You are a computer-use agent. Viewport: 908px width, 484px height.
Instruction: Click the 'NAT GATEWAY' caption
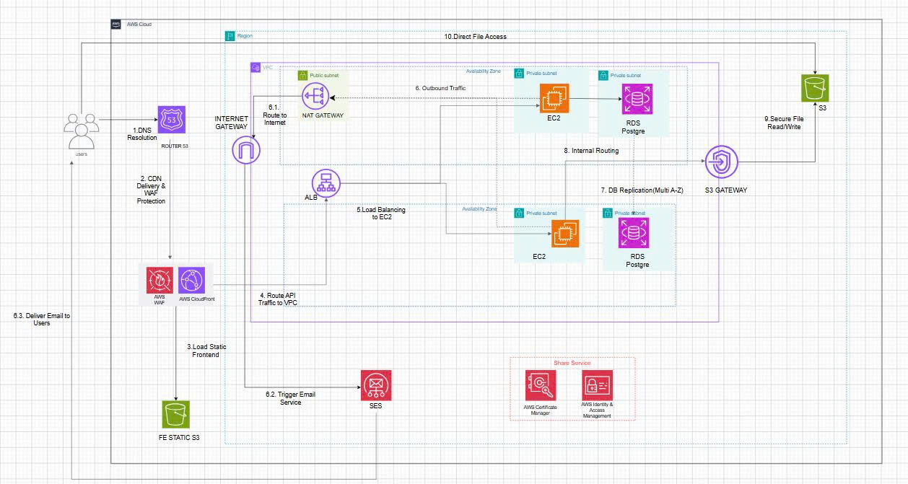[x=323, y=115]
